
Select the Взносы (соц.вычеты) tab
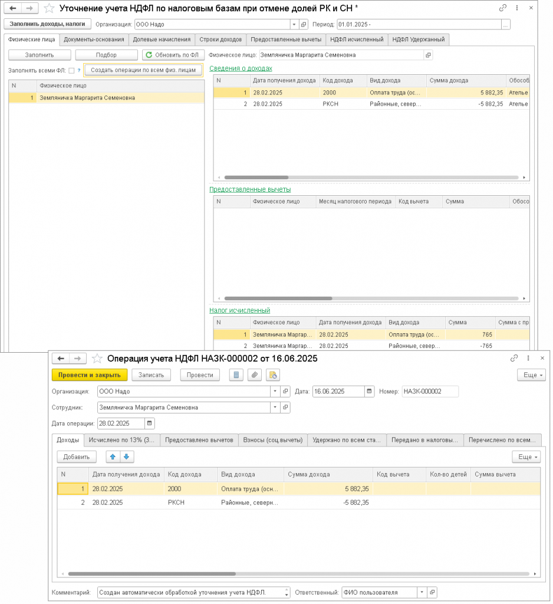point(273,440)
